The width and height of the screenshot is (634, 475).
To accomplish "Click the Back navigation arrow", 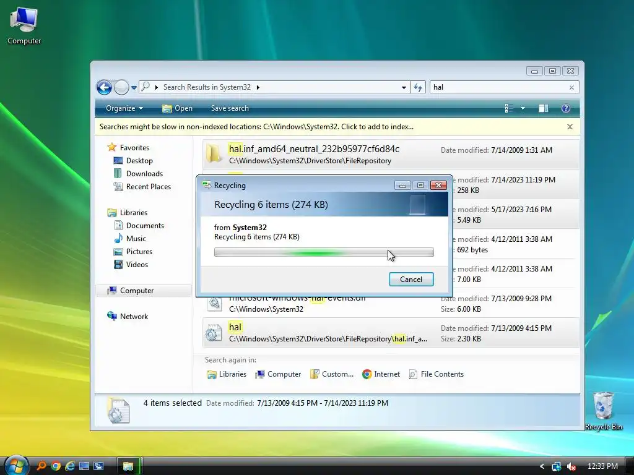I will (104, 87).
